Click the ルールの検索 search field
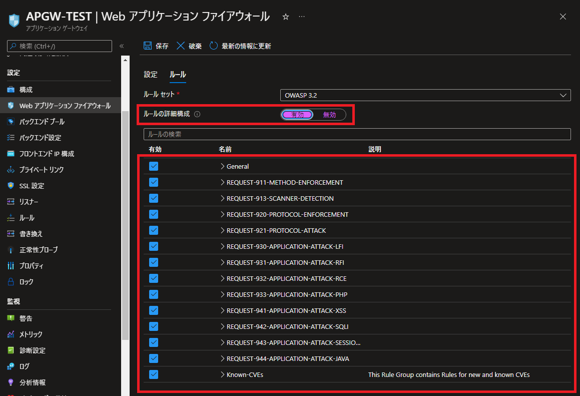The image size is (580, 396). click(x=357, y=134)
